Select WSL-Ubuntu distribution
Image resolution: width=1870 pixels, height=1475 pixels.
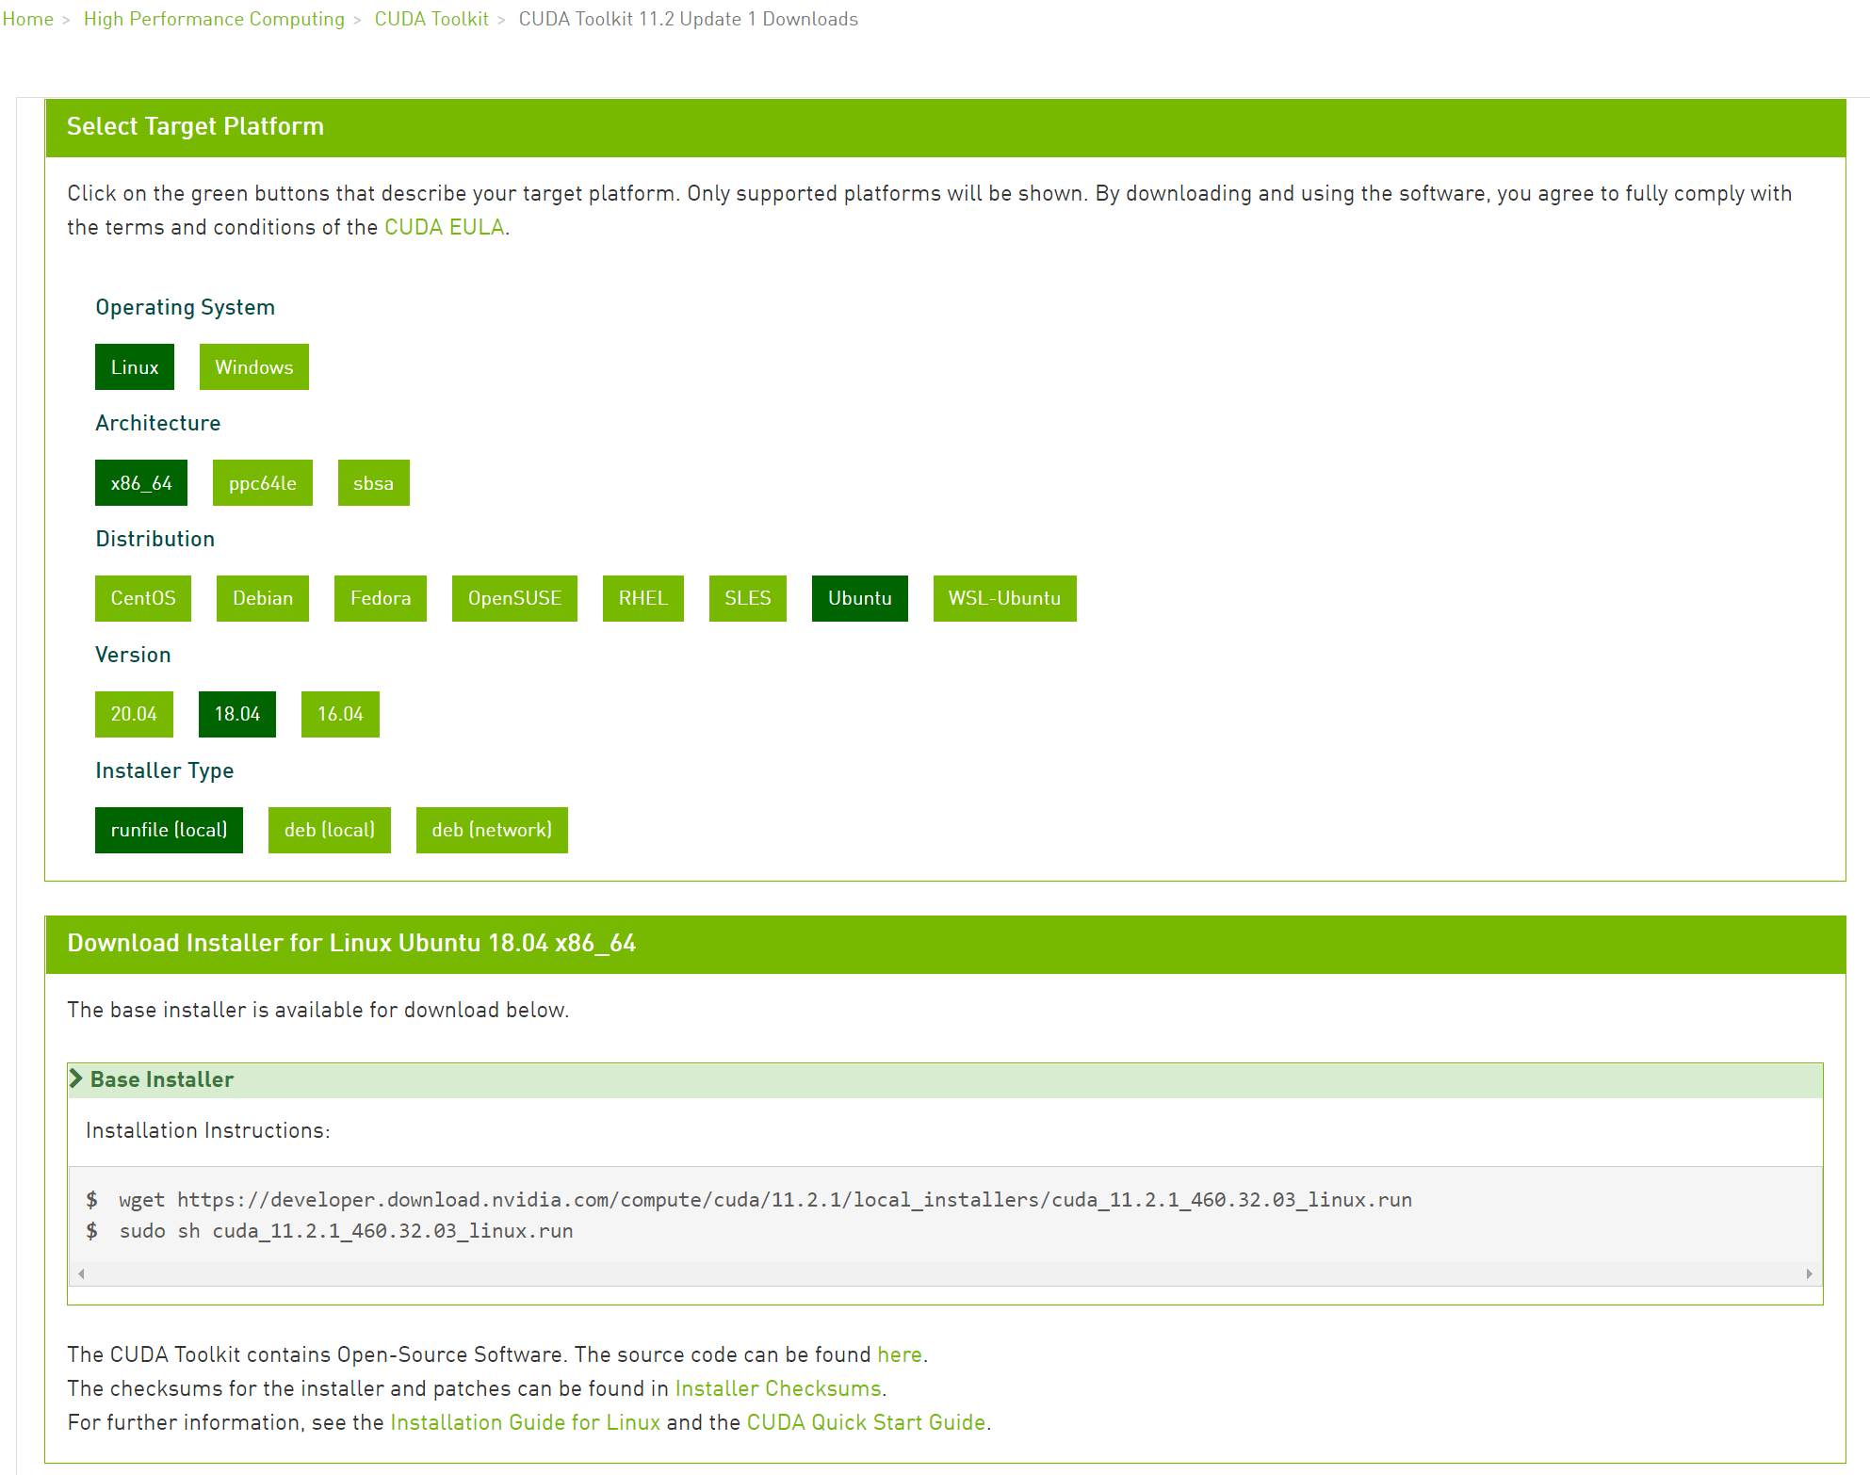(x=1003, y=598)
